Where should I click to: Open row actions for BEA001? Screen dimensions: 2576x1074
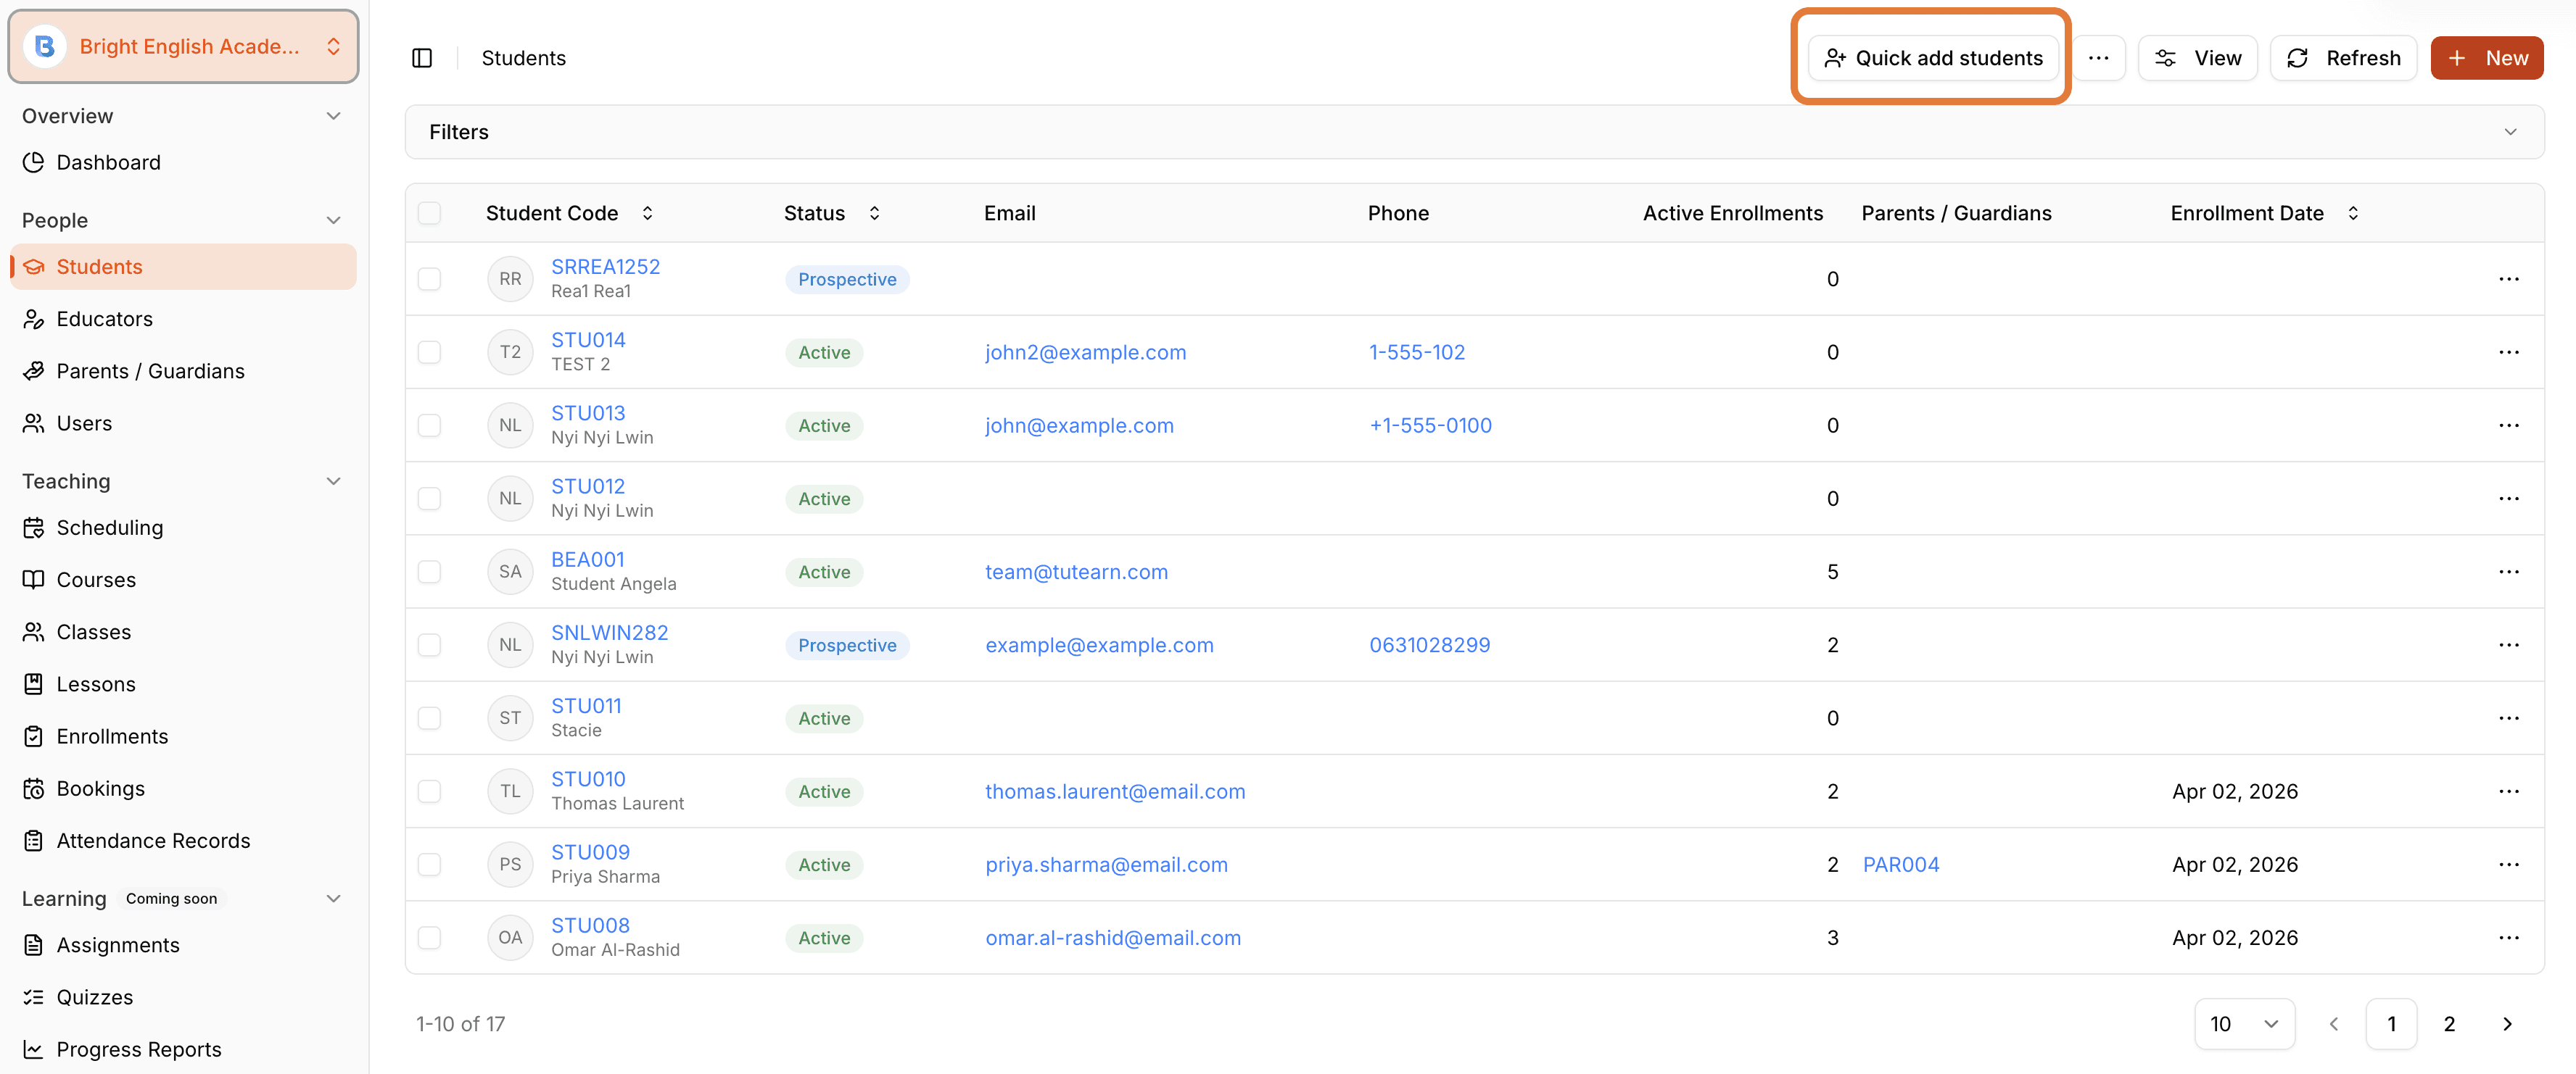point(2508,572)
